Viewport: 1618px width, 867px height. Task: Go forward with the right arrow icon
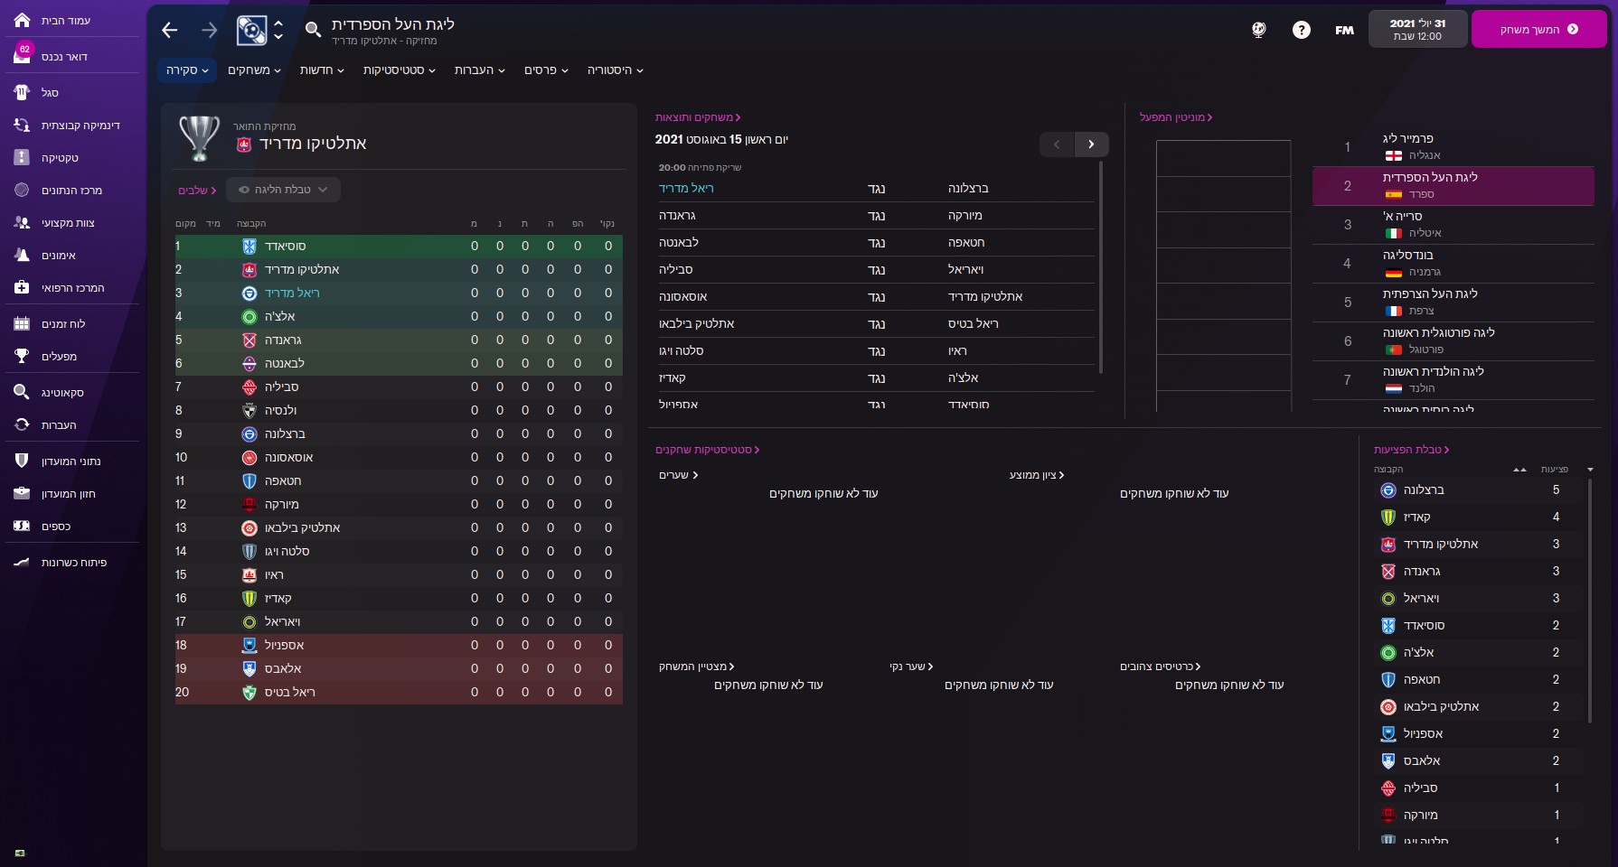(x=210, y=31)
